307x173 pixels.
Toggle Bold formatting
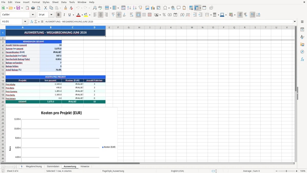pyautogui.click(x=58, y=15)
